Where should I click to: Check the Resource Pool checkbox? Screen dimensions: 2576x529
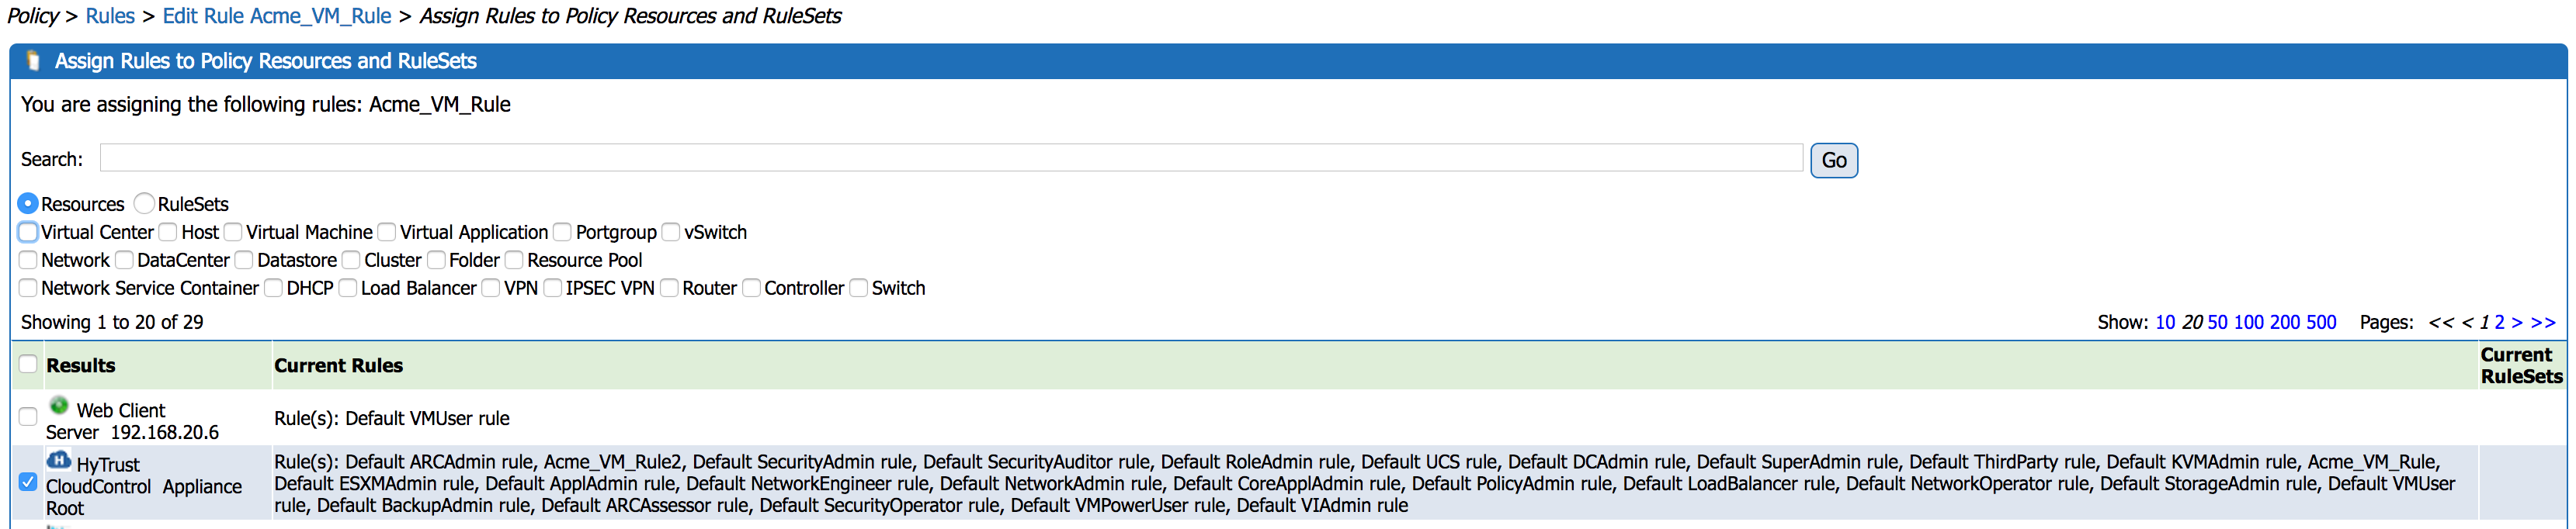tap(514, 260)
